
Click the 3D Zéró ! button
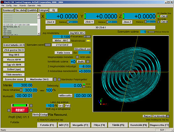click(x=101, y=28)
